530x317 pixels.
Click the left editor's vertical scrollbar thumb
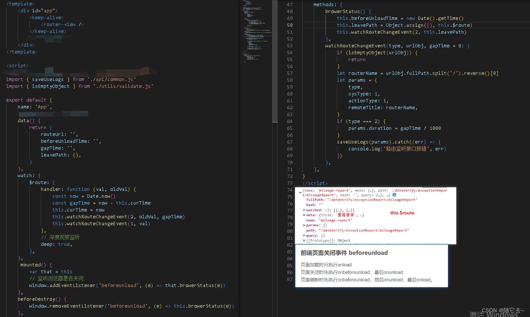(x=275, y=61)
